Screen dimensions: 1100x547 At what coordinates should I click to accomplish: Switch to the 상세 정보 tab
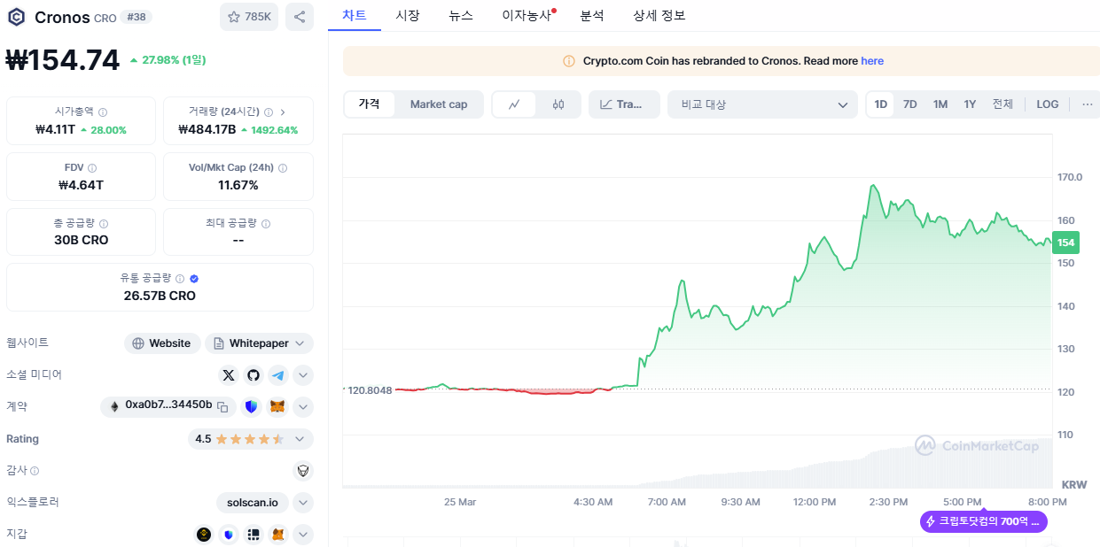tap(659, 15)
